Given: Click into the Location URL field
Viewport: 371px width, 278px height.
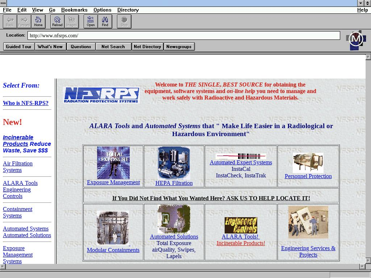Looking at the screenshot, I should pyautogui.click(x=184, y=35).
